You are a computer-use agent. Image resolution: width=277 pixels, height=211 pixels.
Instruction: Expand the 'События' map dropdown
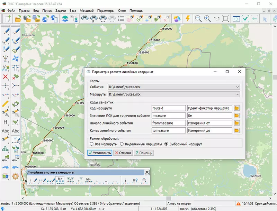[237, 87]
